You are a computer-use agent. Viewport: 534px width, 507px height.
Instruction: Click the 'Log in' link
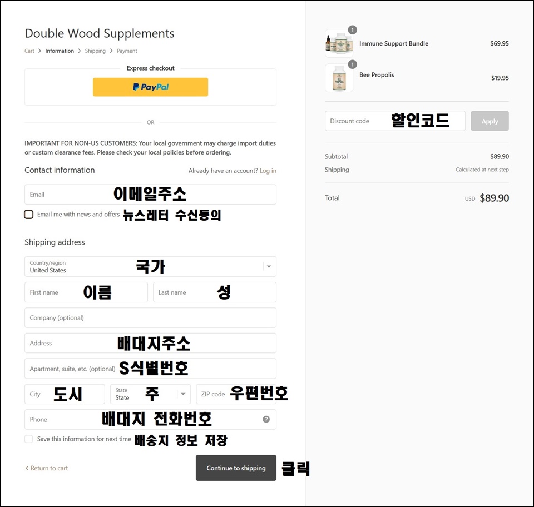click(268, 171)
